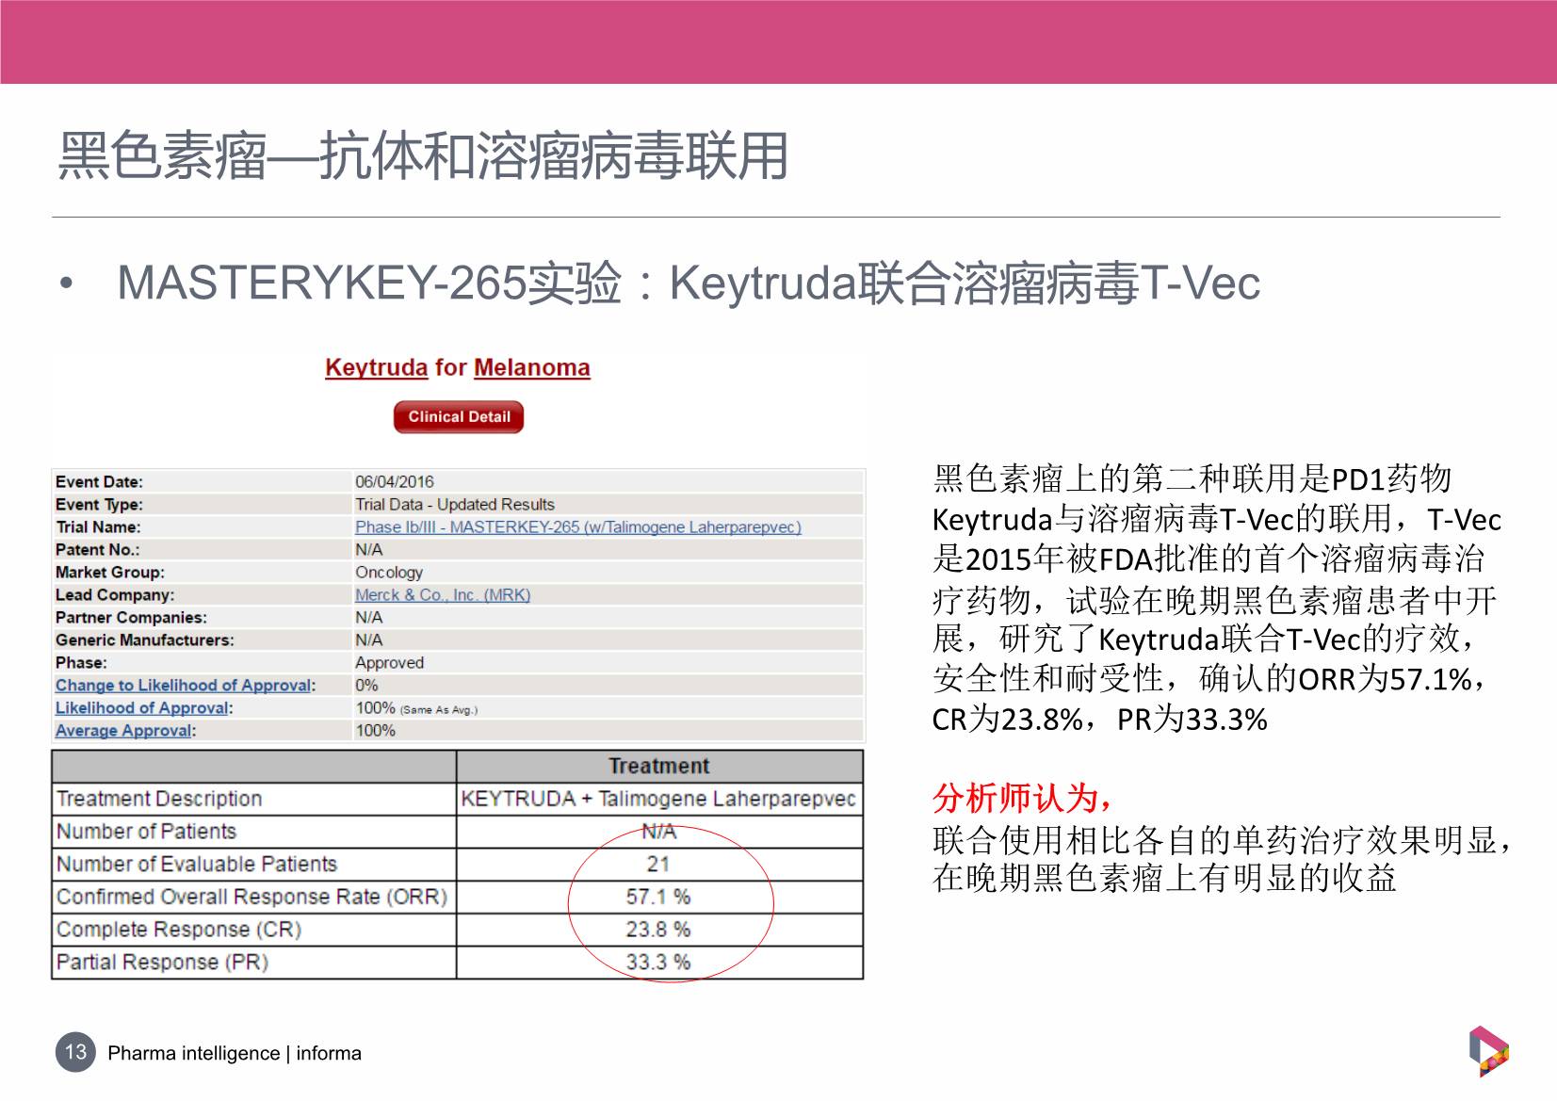Select the Phase value Approved

[x=390, y=663]
